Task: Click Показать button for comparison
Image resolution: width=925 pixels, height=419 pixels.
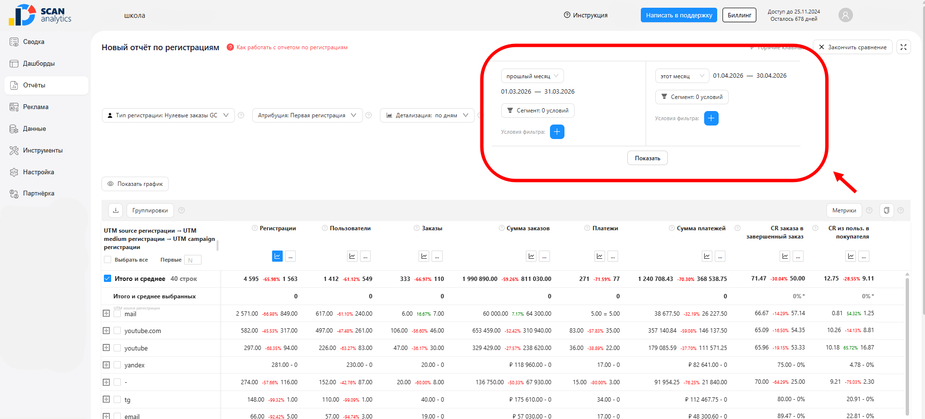Action: click(648, 158)
